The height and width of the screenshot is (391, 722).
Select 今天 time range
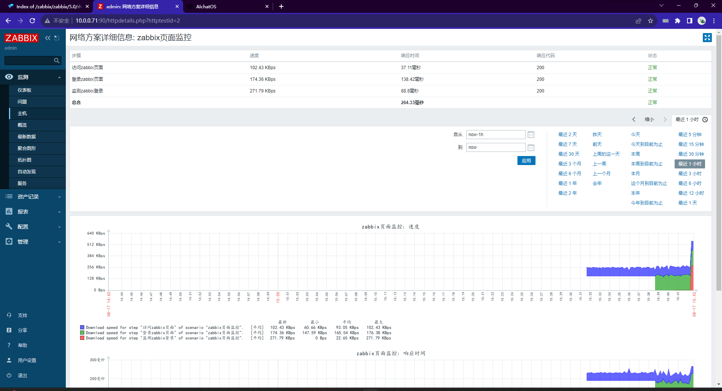click(636, 135)
